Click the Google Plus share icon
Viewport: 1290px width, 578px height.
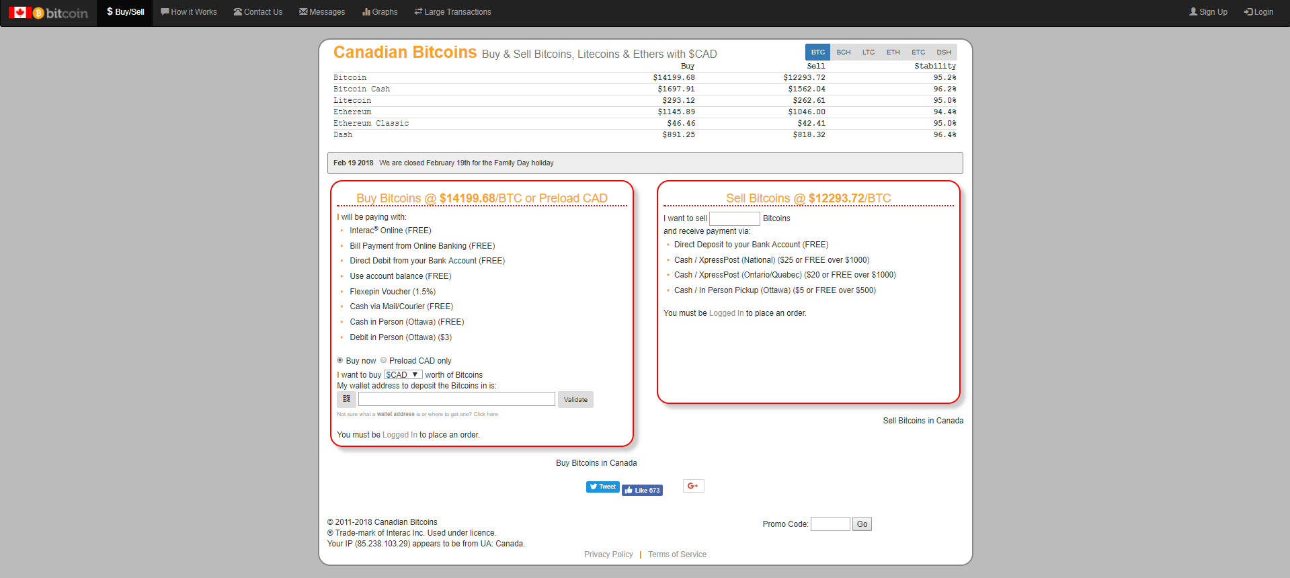coord(693,486)
